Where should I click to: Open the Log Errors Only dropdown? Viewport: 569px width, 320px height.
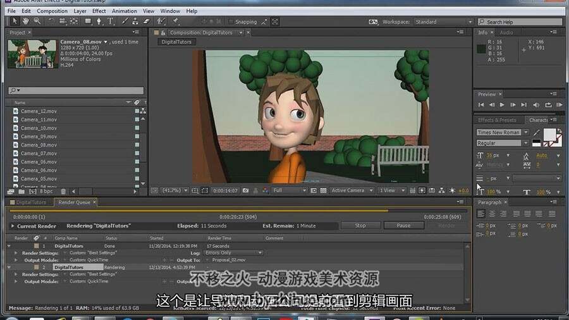coord(233,252)
